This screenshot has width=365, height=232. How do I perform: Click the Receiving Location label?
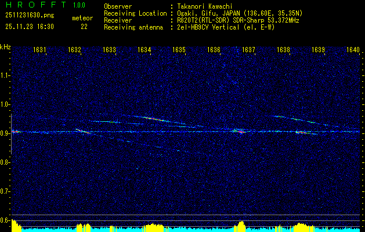tap(135, 13)
